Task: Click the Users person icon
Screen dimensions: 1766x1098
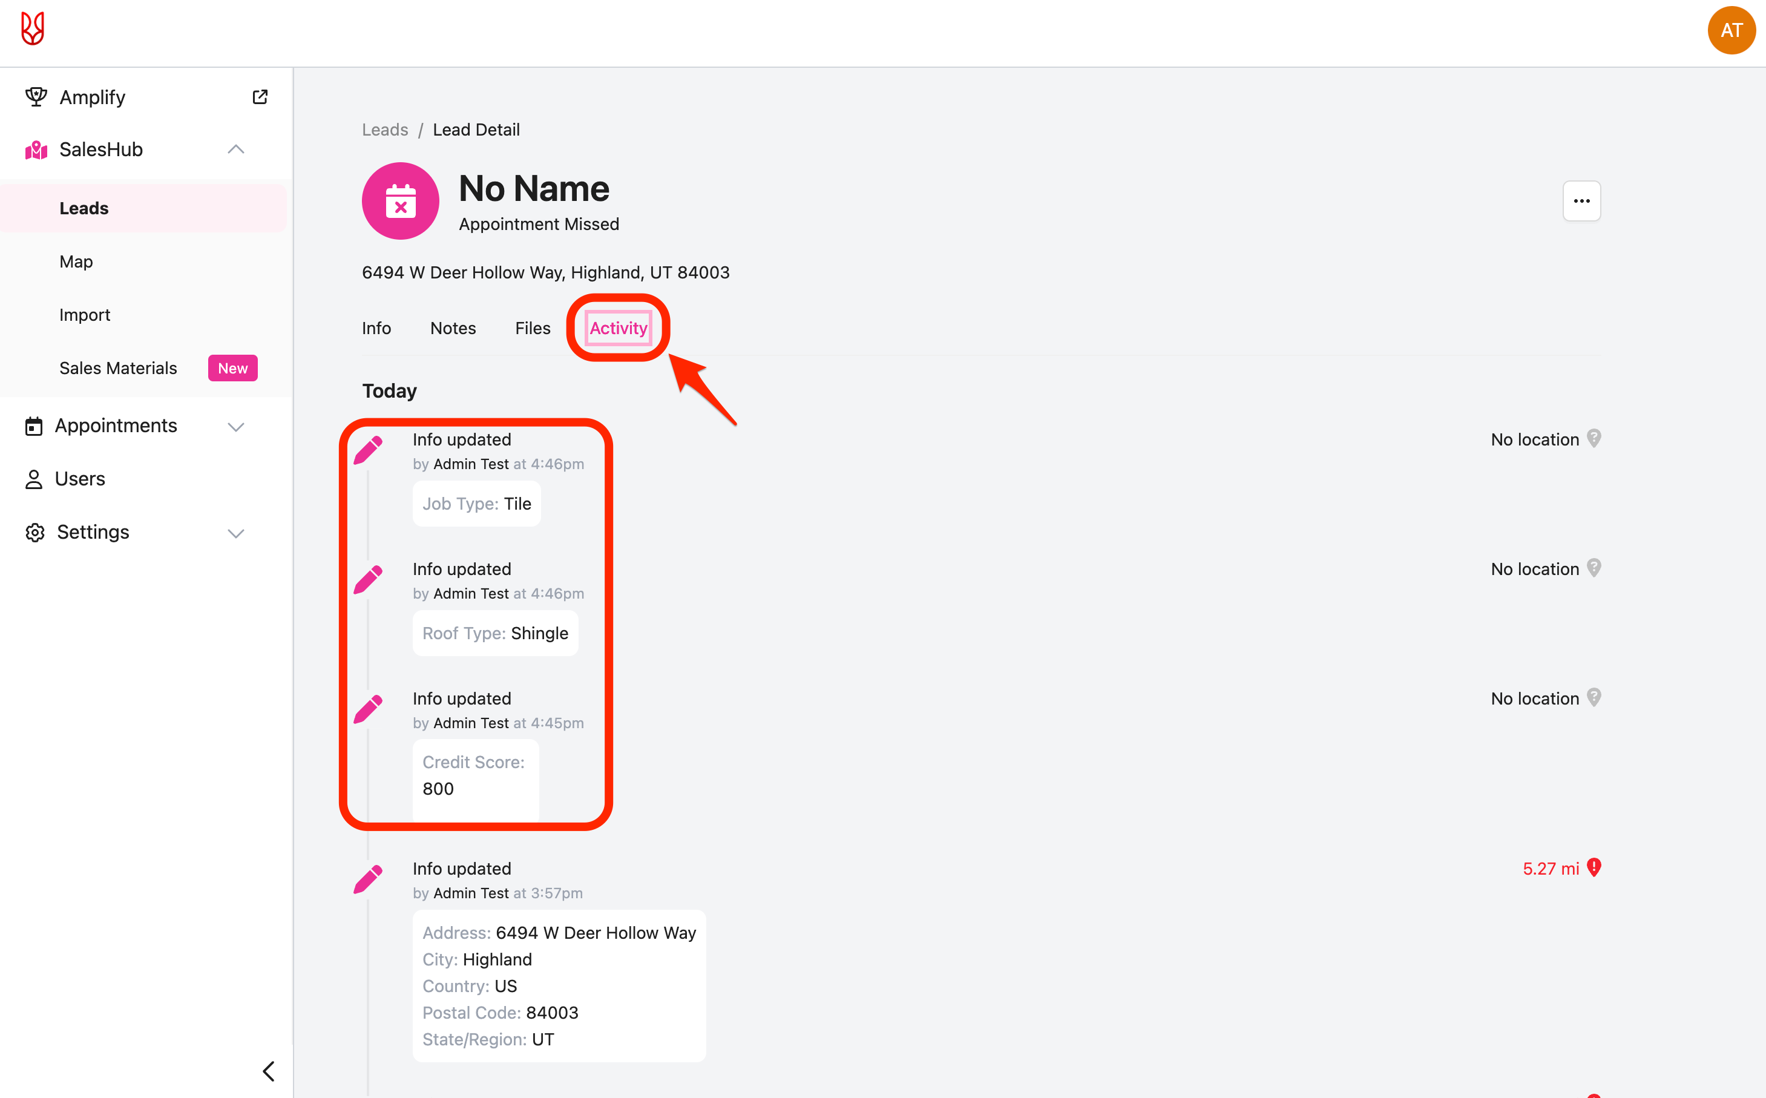Action: 33,479
